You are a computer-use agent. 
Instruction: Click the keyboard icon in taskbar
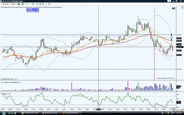click(163, 113)
